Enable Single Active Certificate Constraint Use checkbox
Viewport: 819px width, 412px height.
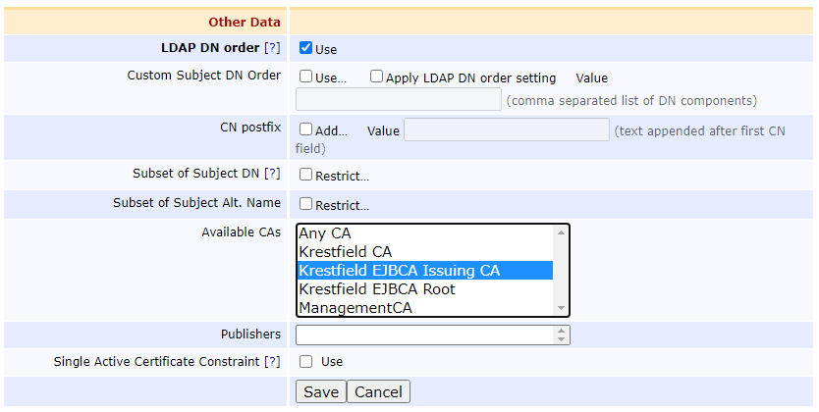pyautogui.click(x=306, y=361)
